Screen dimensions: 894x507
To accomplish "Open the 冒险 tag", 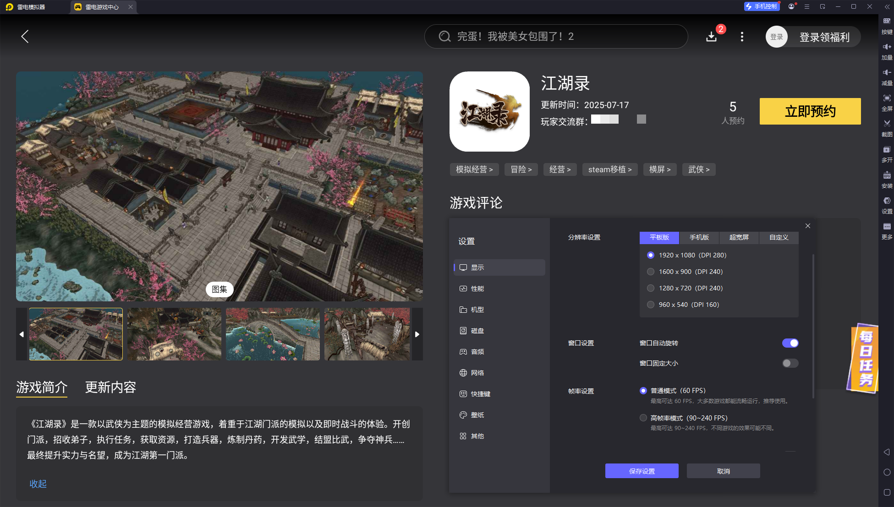I will 521,169.
